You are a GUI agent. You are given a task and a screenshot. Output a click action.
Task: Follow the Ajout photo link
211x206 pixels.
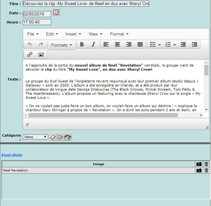pos(12,155)
